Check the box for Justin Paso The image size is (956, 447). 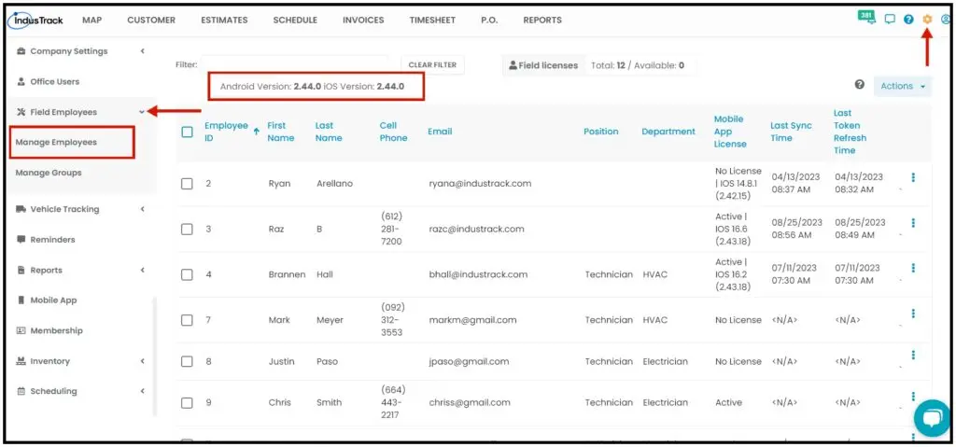187,362
